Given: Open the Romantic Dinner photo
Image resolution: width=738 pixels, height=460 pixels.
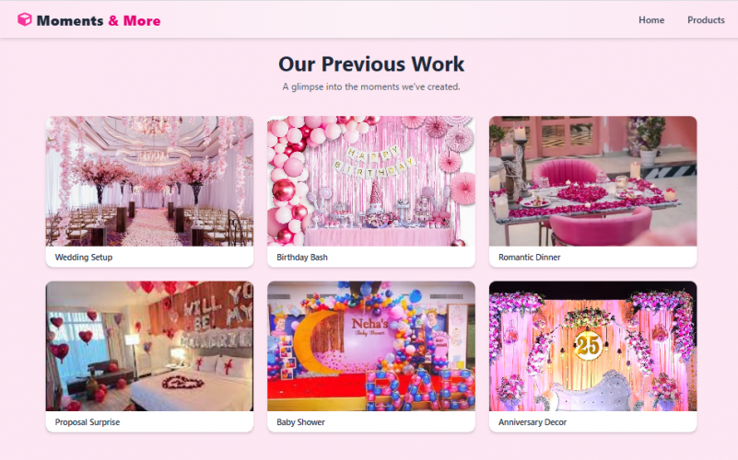Looking at the screenshot, I should 593,181.
